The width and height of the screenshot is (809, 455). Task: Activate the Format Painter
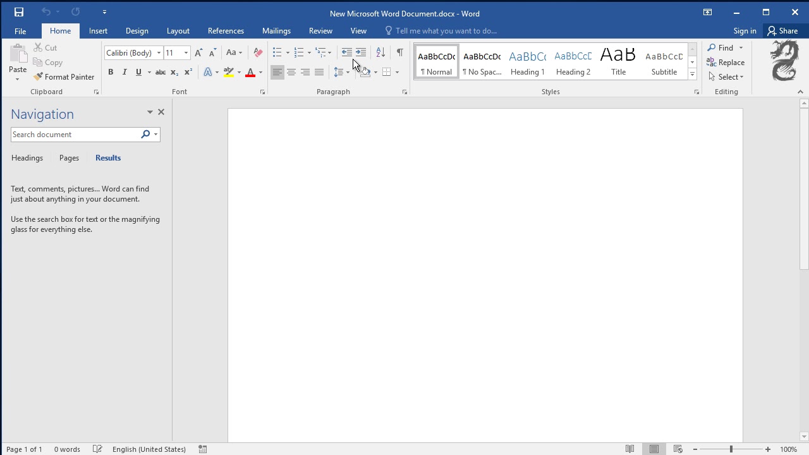pyautogui.click(x=64, y=77)
